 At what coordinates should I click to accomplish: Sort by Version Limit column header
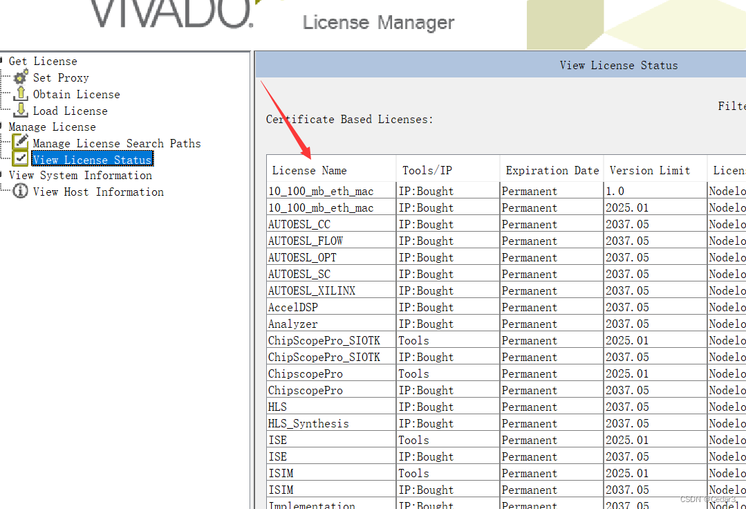click(655, 170)
